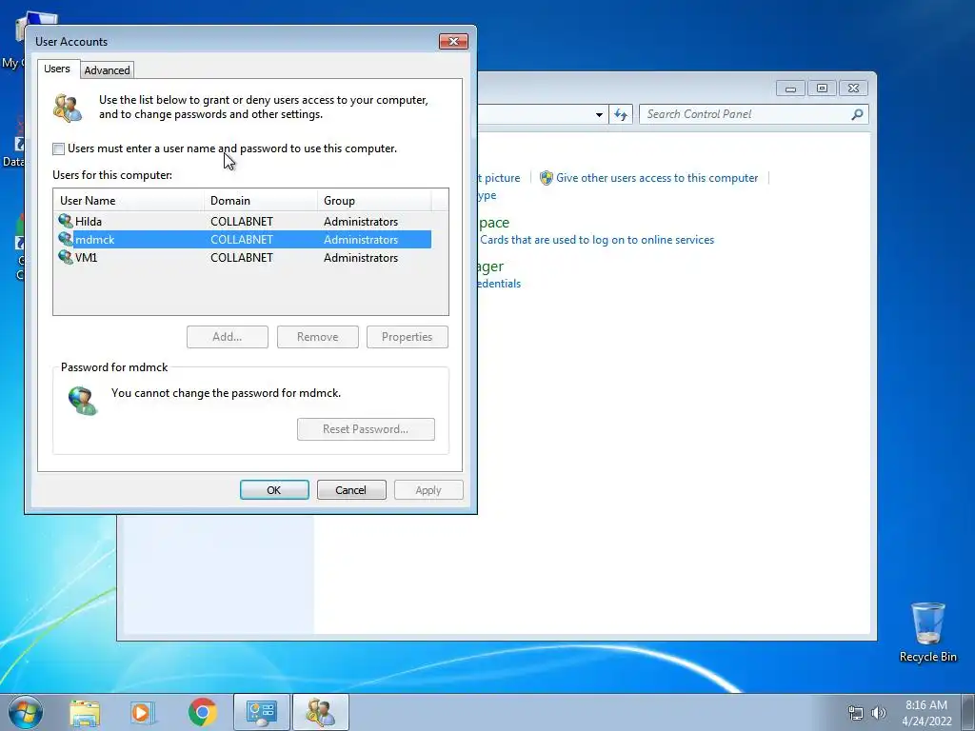Minimize the Control Panel window
This screenshot has height=731, width=975.
(x=790, y=89)
